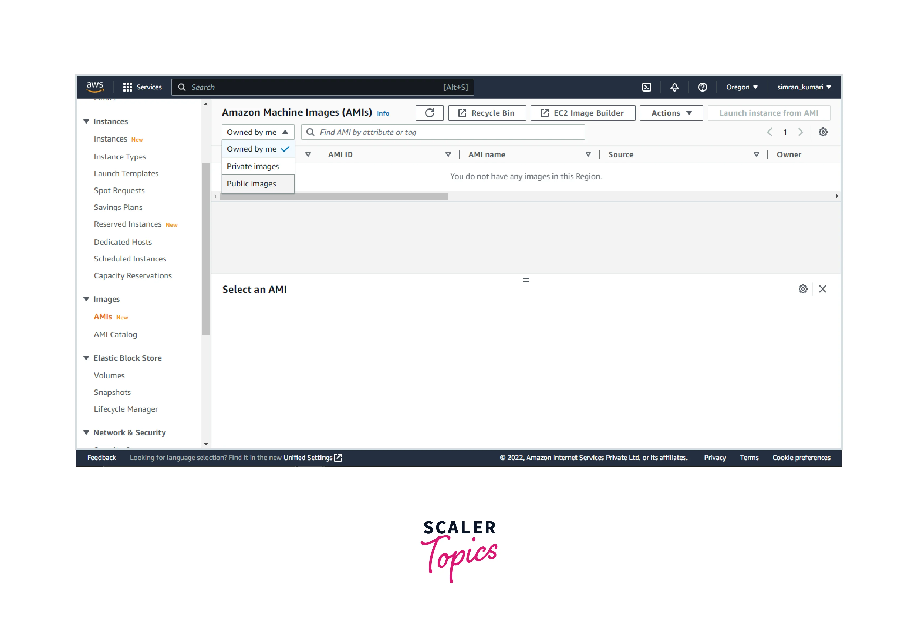Open AMI Catalog link in sidebar

click(115, 335)
